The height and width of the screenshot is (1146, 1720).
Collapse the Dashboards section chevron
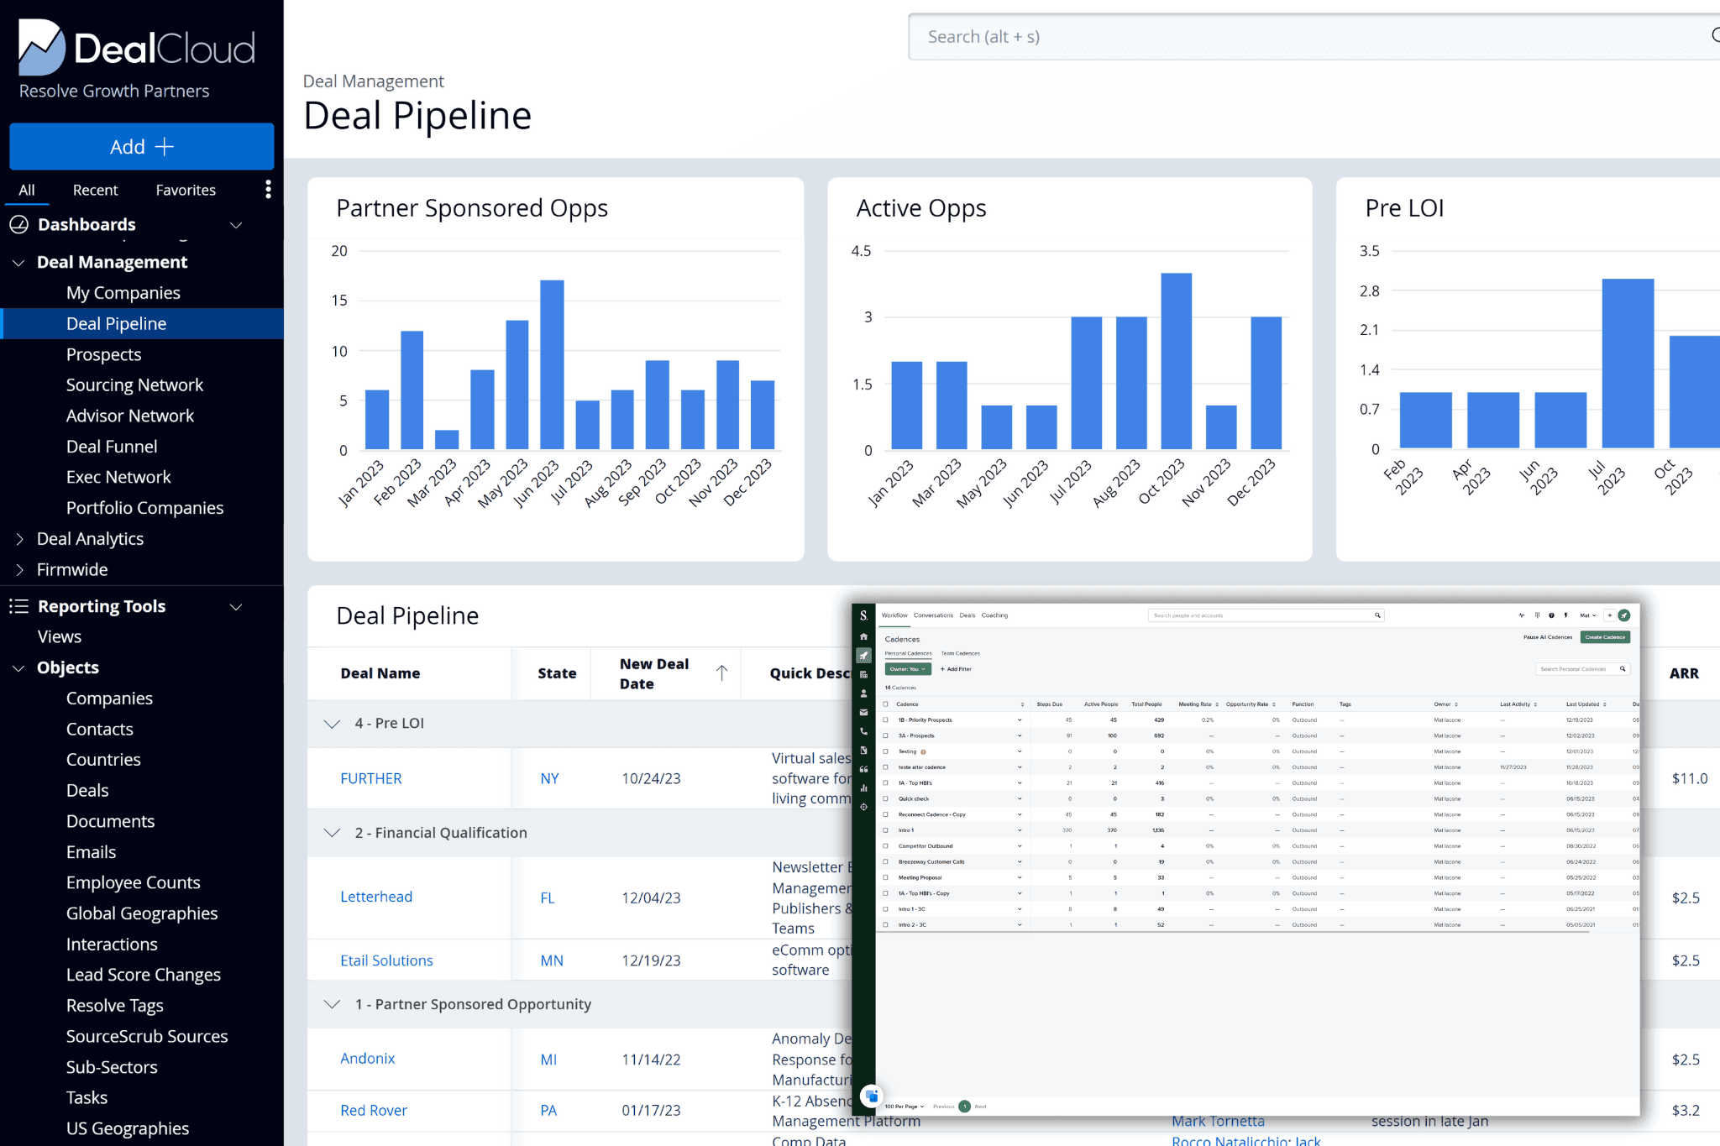point(236,225)
